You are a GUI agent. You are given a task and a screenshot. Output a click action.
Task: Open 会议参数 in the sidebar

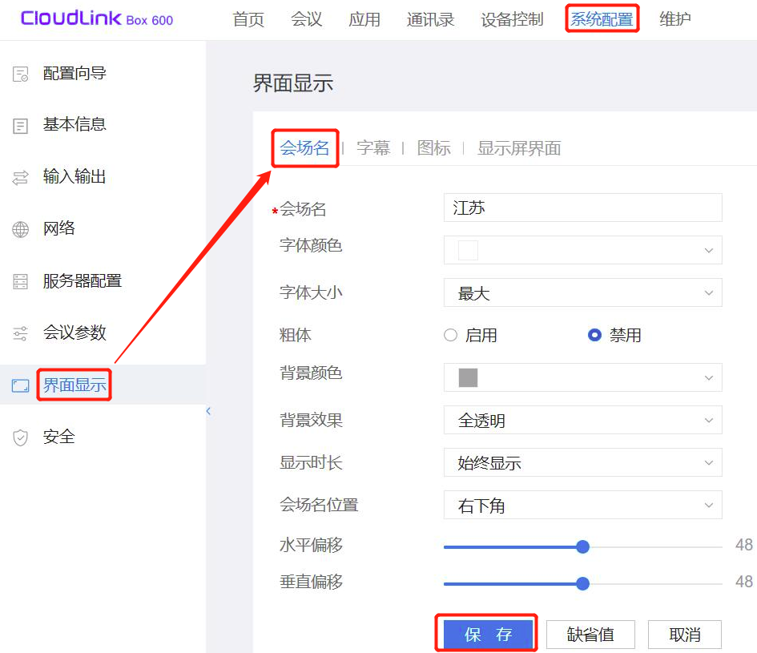coord(74,333)
